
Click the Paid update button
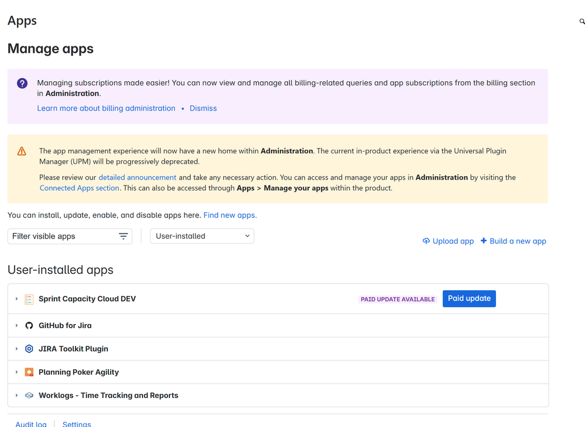pyautogui.click(x=469, y=298)
